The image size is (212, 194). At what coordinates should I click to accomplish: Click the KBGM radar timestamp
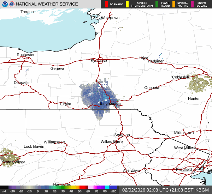(166, 190)
